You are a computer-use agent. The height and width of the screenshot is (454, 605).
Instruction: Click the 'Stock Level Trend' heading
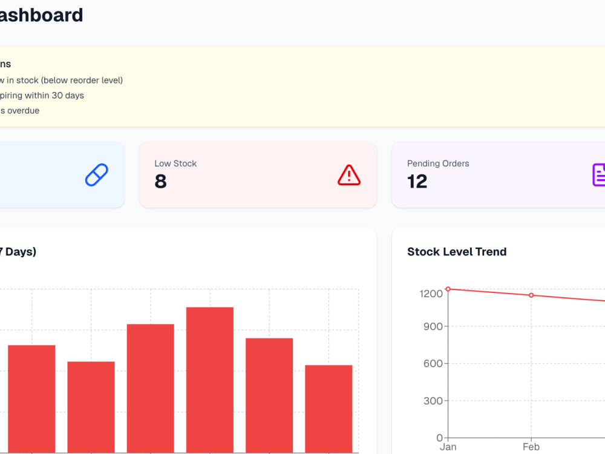[457, 252]
